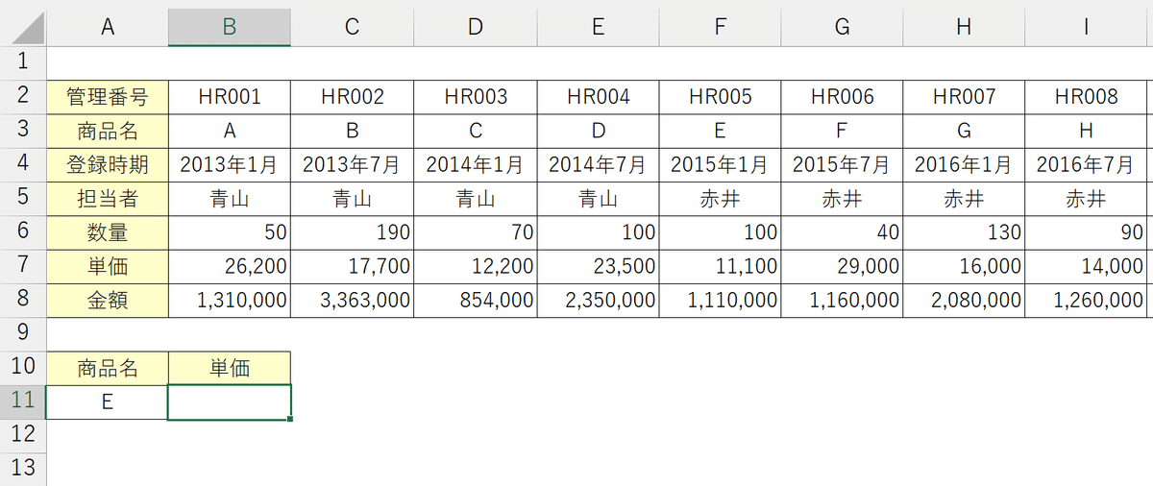Click the 登録時期 label cell
The width and height of the screenshot is (1153, 486).
click(x=108, y=164)
